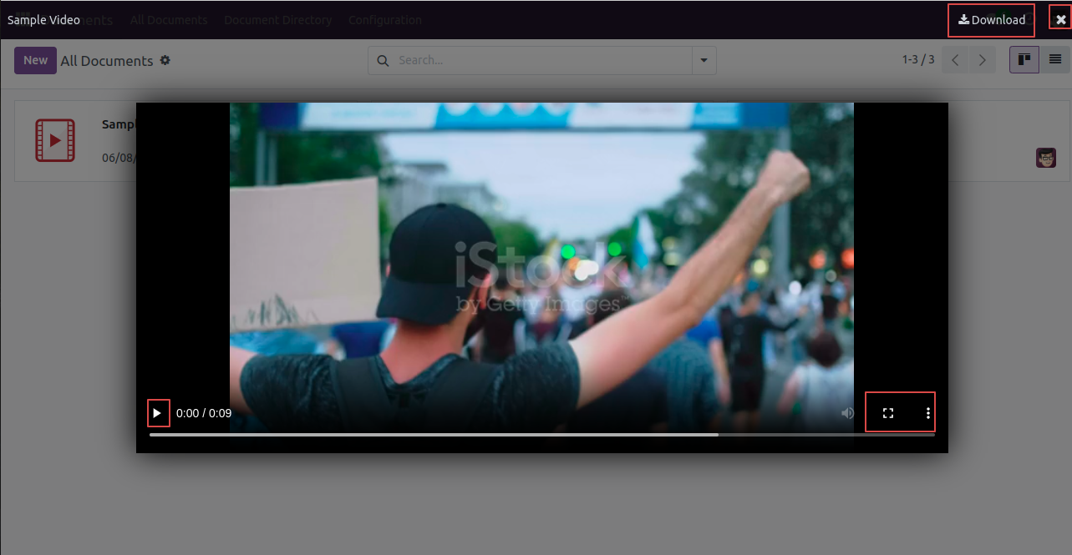
Task: Go to previous page arrow
Action: [955, 60]
